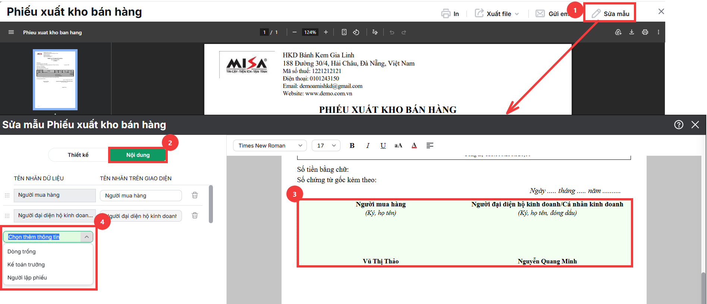This screenshot has height=304, width=707.
Task: Select the page 1 thumbnail
Action: [55, 79]
